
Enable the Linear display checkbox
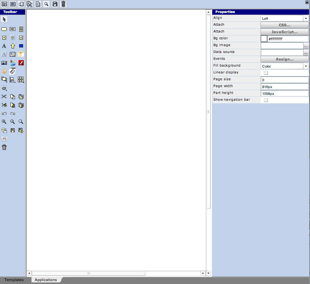(266, 73)
